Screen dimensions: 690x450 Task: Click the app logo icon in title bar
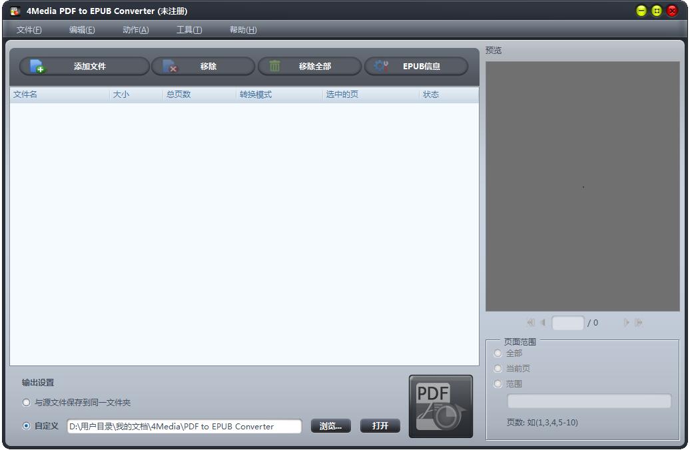click(x=15, y=11)
